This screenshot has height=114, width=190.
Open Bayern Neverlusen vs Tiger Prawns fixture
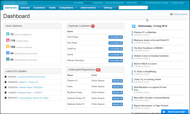click(x=151, y=106)
